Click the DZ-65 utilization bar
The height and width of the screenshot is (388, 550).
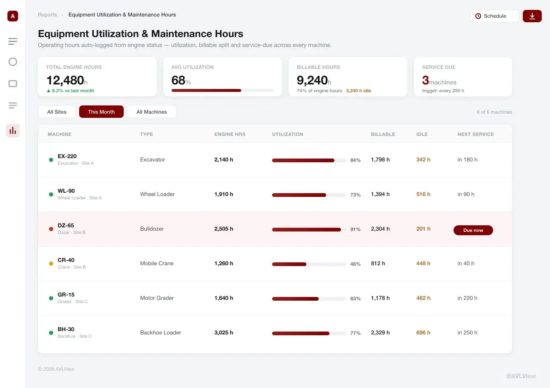[309, 229]
